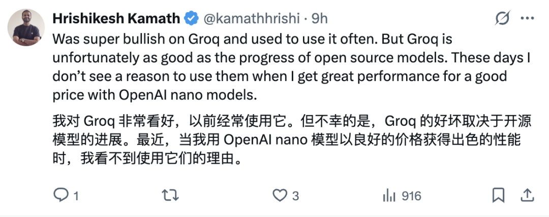Open the Grok icon on the tweet
549x217 pixels.
tap(502, 19)
